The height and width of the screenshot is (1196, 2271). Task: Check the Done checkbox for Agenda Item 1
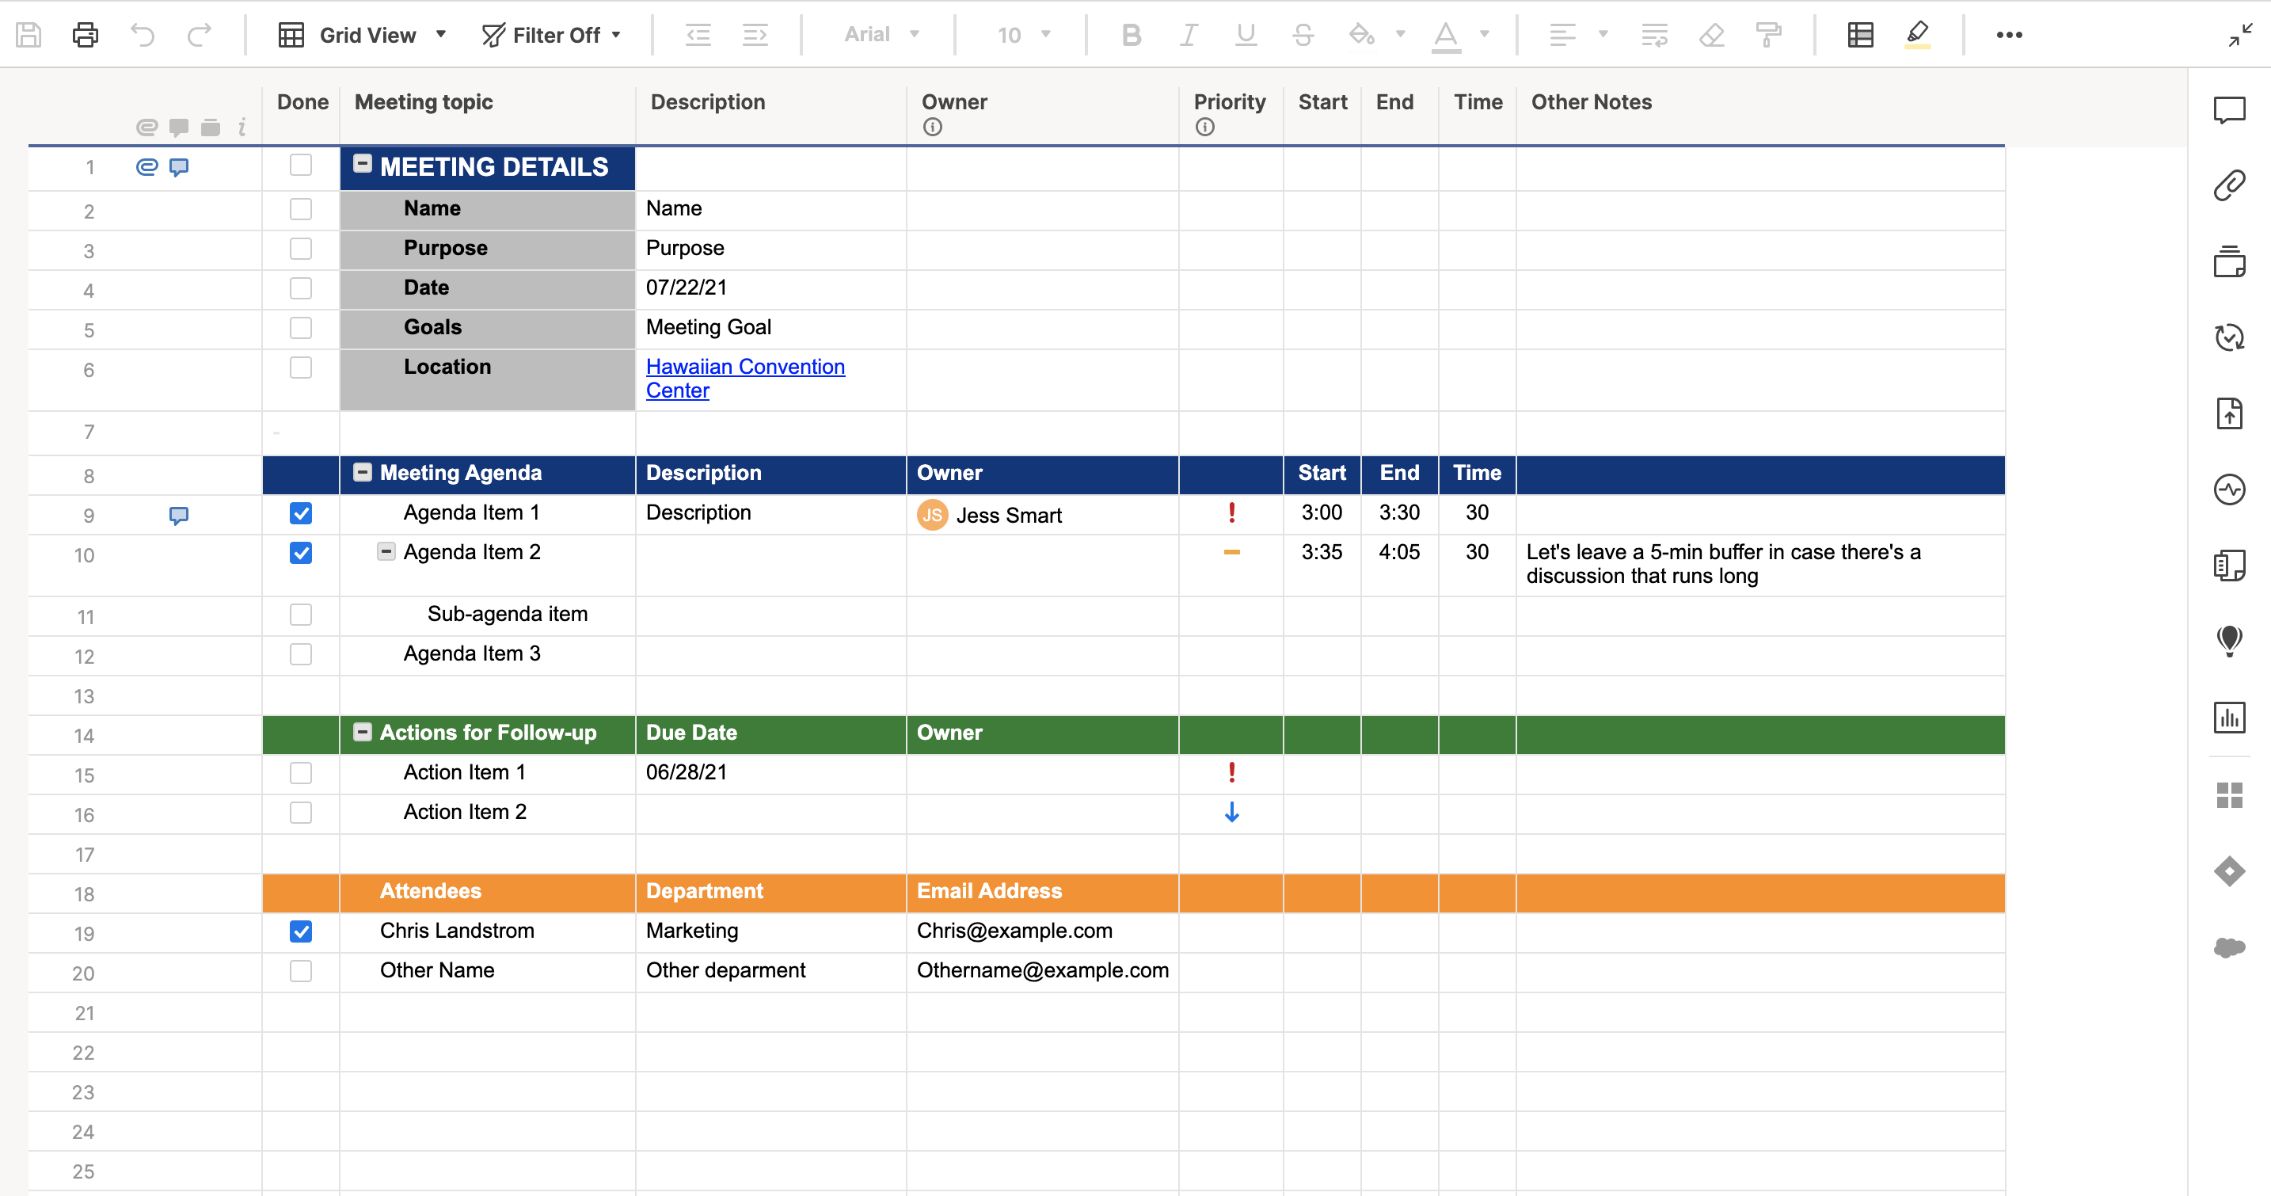(300, 512)
